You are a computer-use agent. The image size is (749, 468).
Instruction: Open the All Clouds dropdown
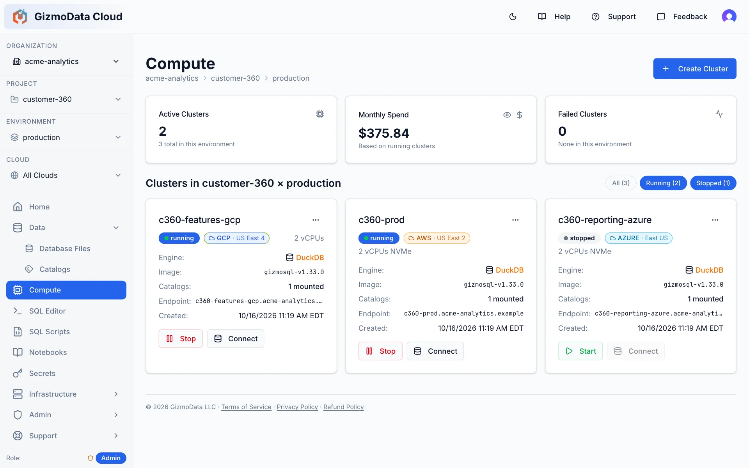coord(66,175)
